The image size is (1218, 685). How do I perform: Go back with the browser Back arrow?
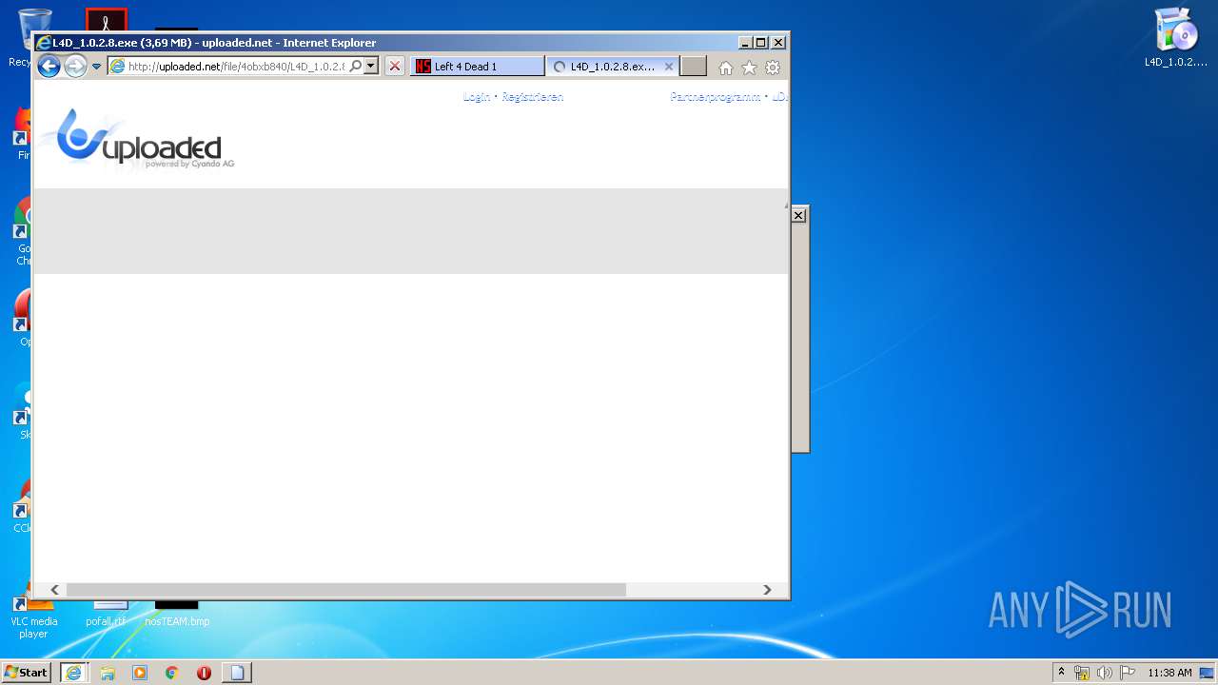(x=49, y=67)
